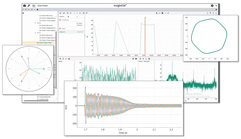Go to previous time range arrow
Viewport: 241px width, 139px height.
point(74,13)
